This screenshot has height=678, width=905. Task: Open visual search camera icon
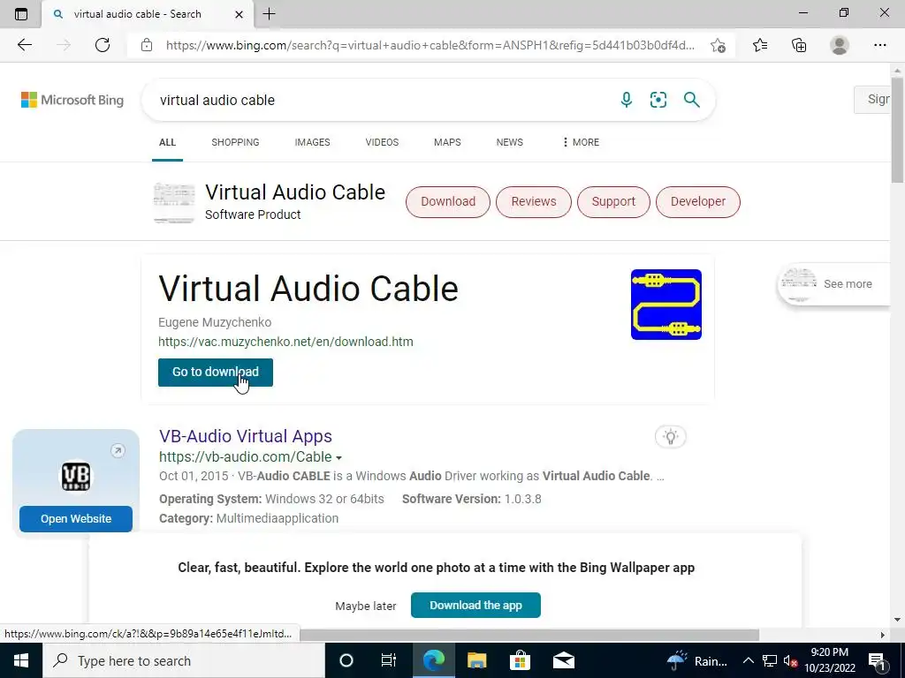[658, 100]
